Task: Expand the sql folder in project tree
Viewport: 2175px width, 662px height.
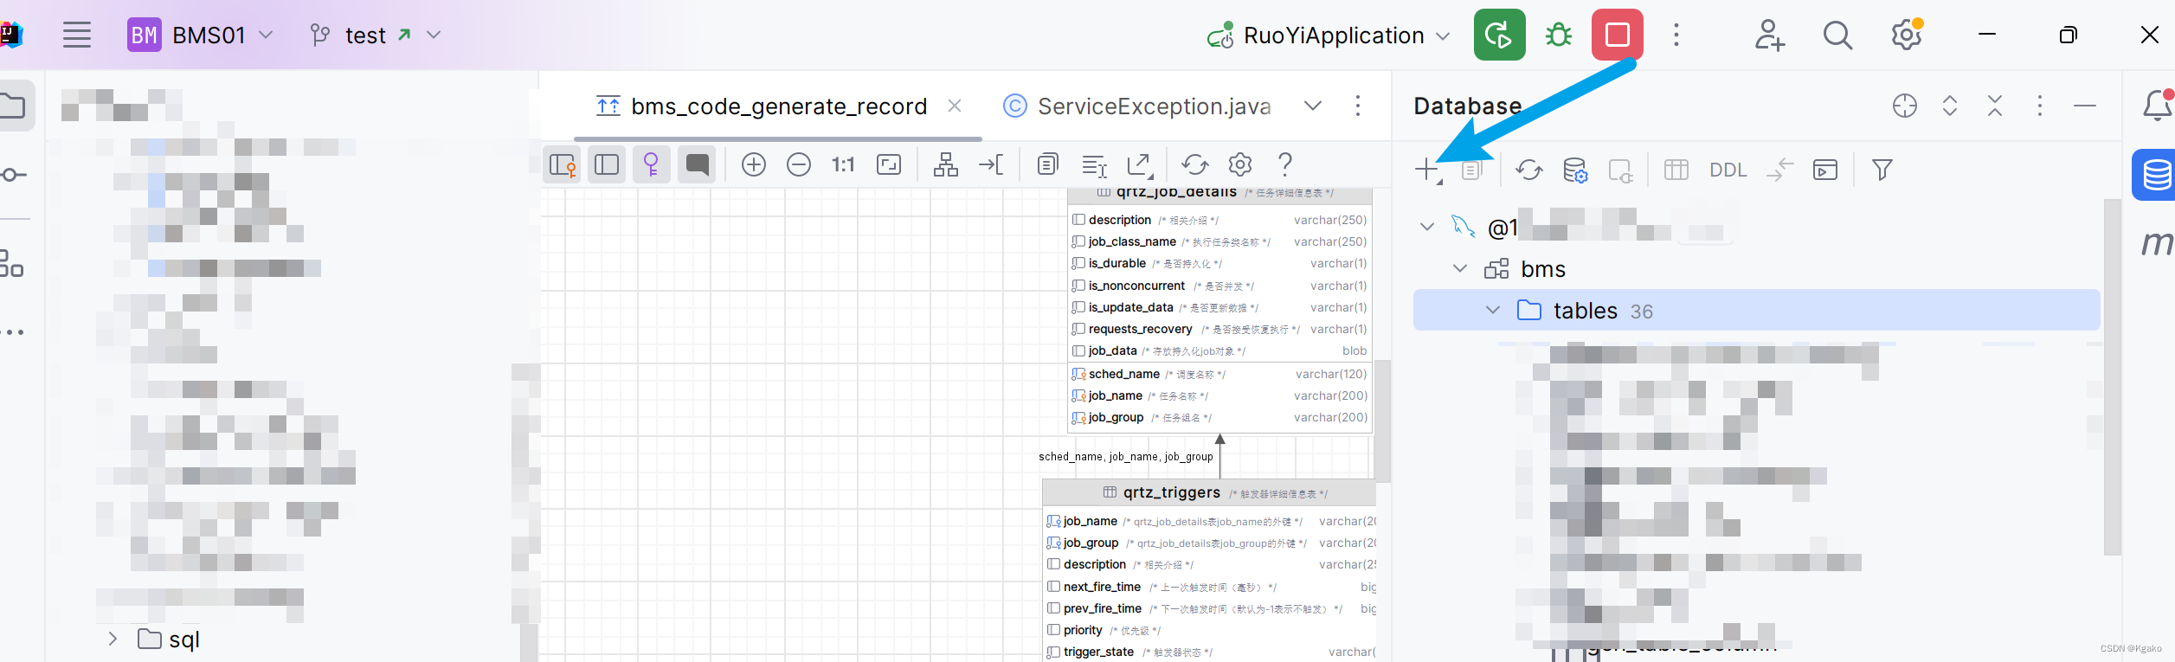Action: [x=113, y=639]
